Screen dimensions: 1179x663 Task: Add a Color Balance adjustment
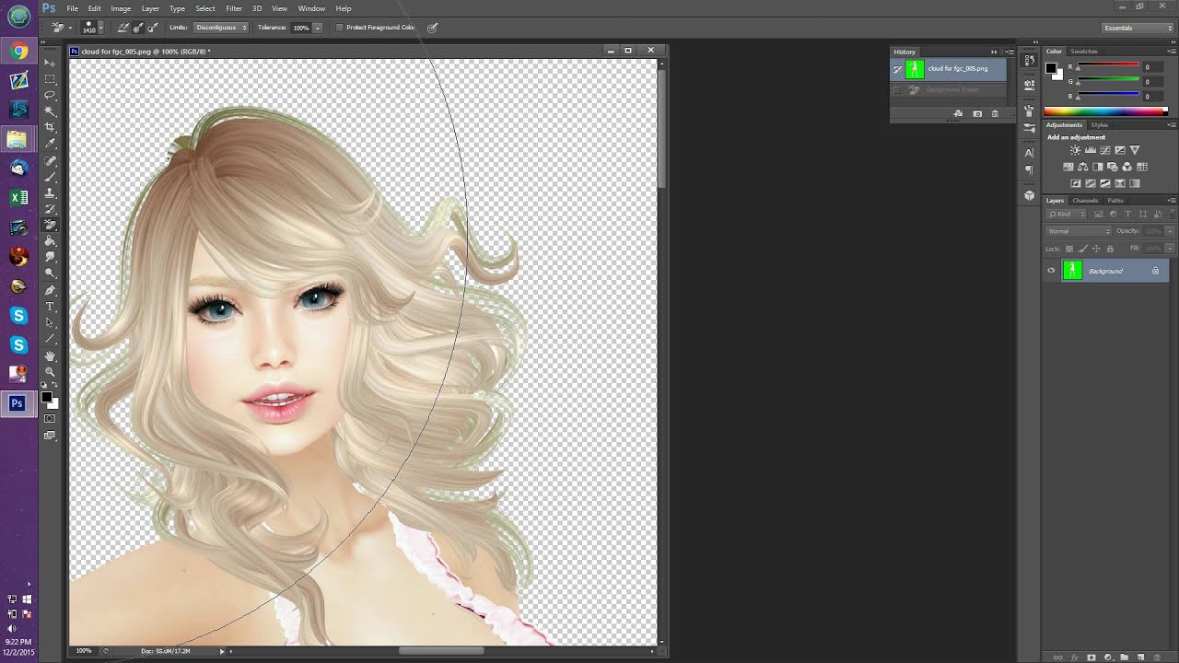click(1083, 167)
